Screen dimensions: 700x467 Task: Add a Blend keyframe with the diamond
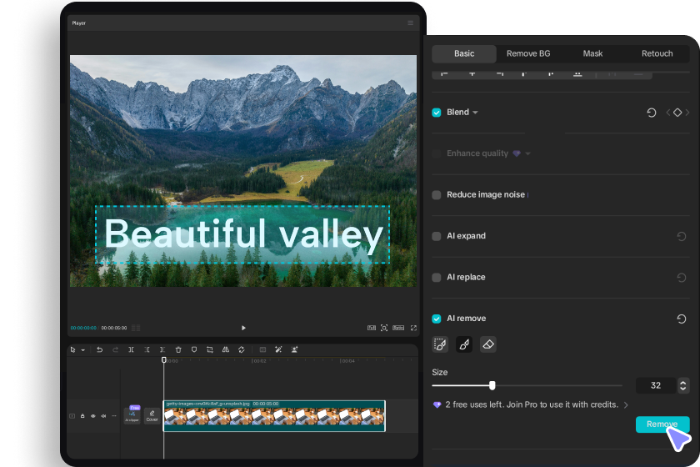click(x=677, y=113)
